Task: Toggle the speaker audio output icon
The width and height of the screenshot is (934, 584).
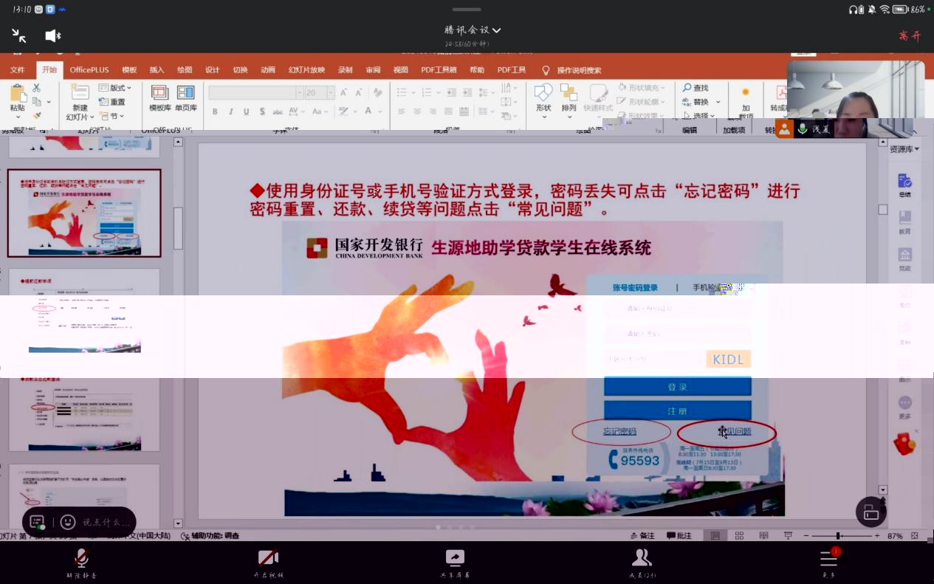Action: click(53, 35)
